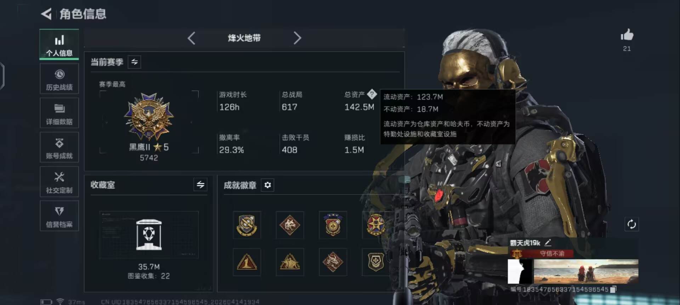The height and width of the screenshot is (305, 680).
Task: Open the 详细数据 tab
Action: click(x=59, y=113)
